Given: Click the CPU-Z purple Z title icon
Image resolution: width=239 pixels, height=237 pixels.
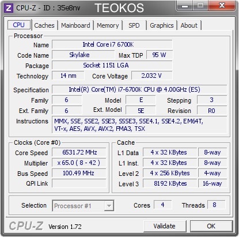Looking at the screenshot, I should coord(9,8).
